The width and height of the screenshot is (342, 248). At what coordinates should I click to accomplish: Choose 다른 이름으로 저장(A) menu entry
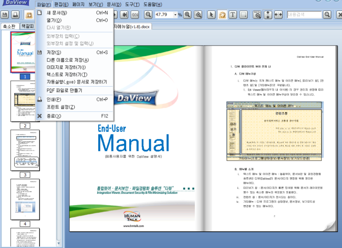74,60
